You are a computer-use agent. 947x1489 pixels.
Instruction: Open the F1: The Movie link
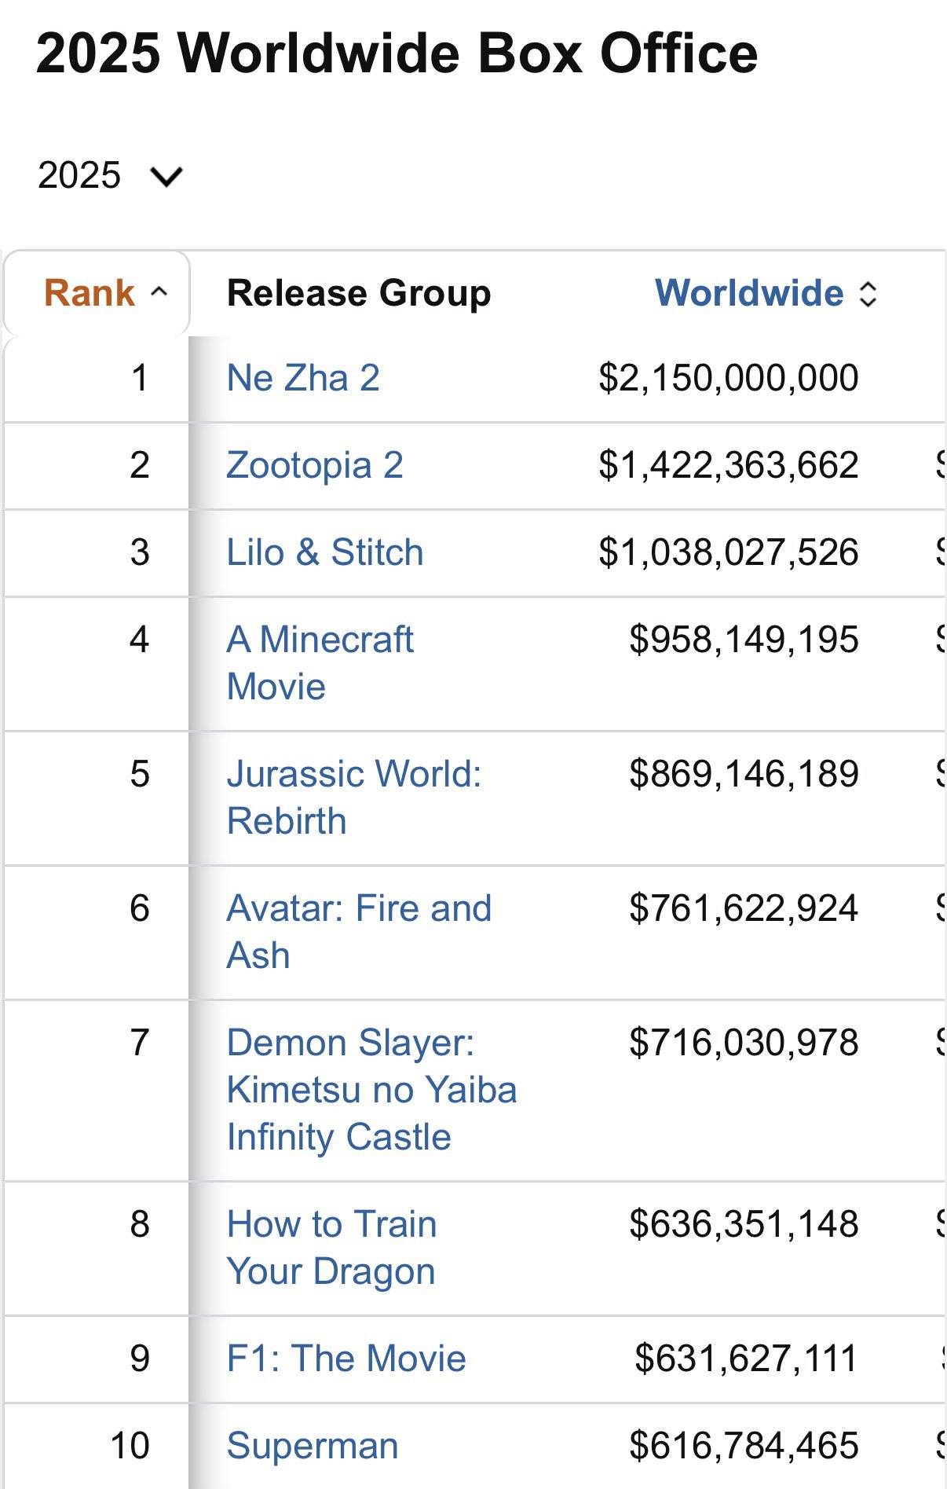tap(346, 1359)
